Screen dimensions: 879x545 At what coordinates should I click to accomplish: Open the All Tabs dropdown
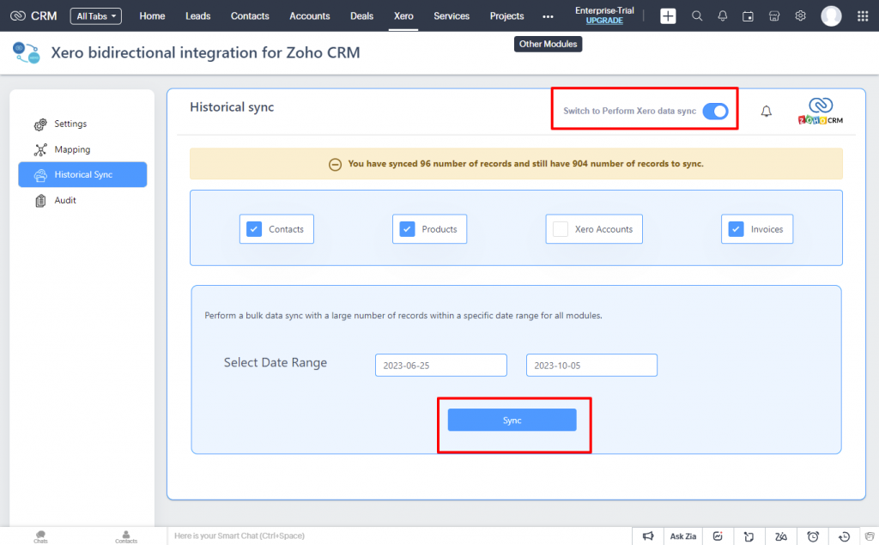(x=96, y=16)
